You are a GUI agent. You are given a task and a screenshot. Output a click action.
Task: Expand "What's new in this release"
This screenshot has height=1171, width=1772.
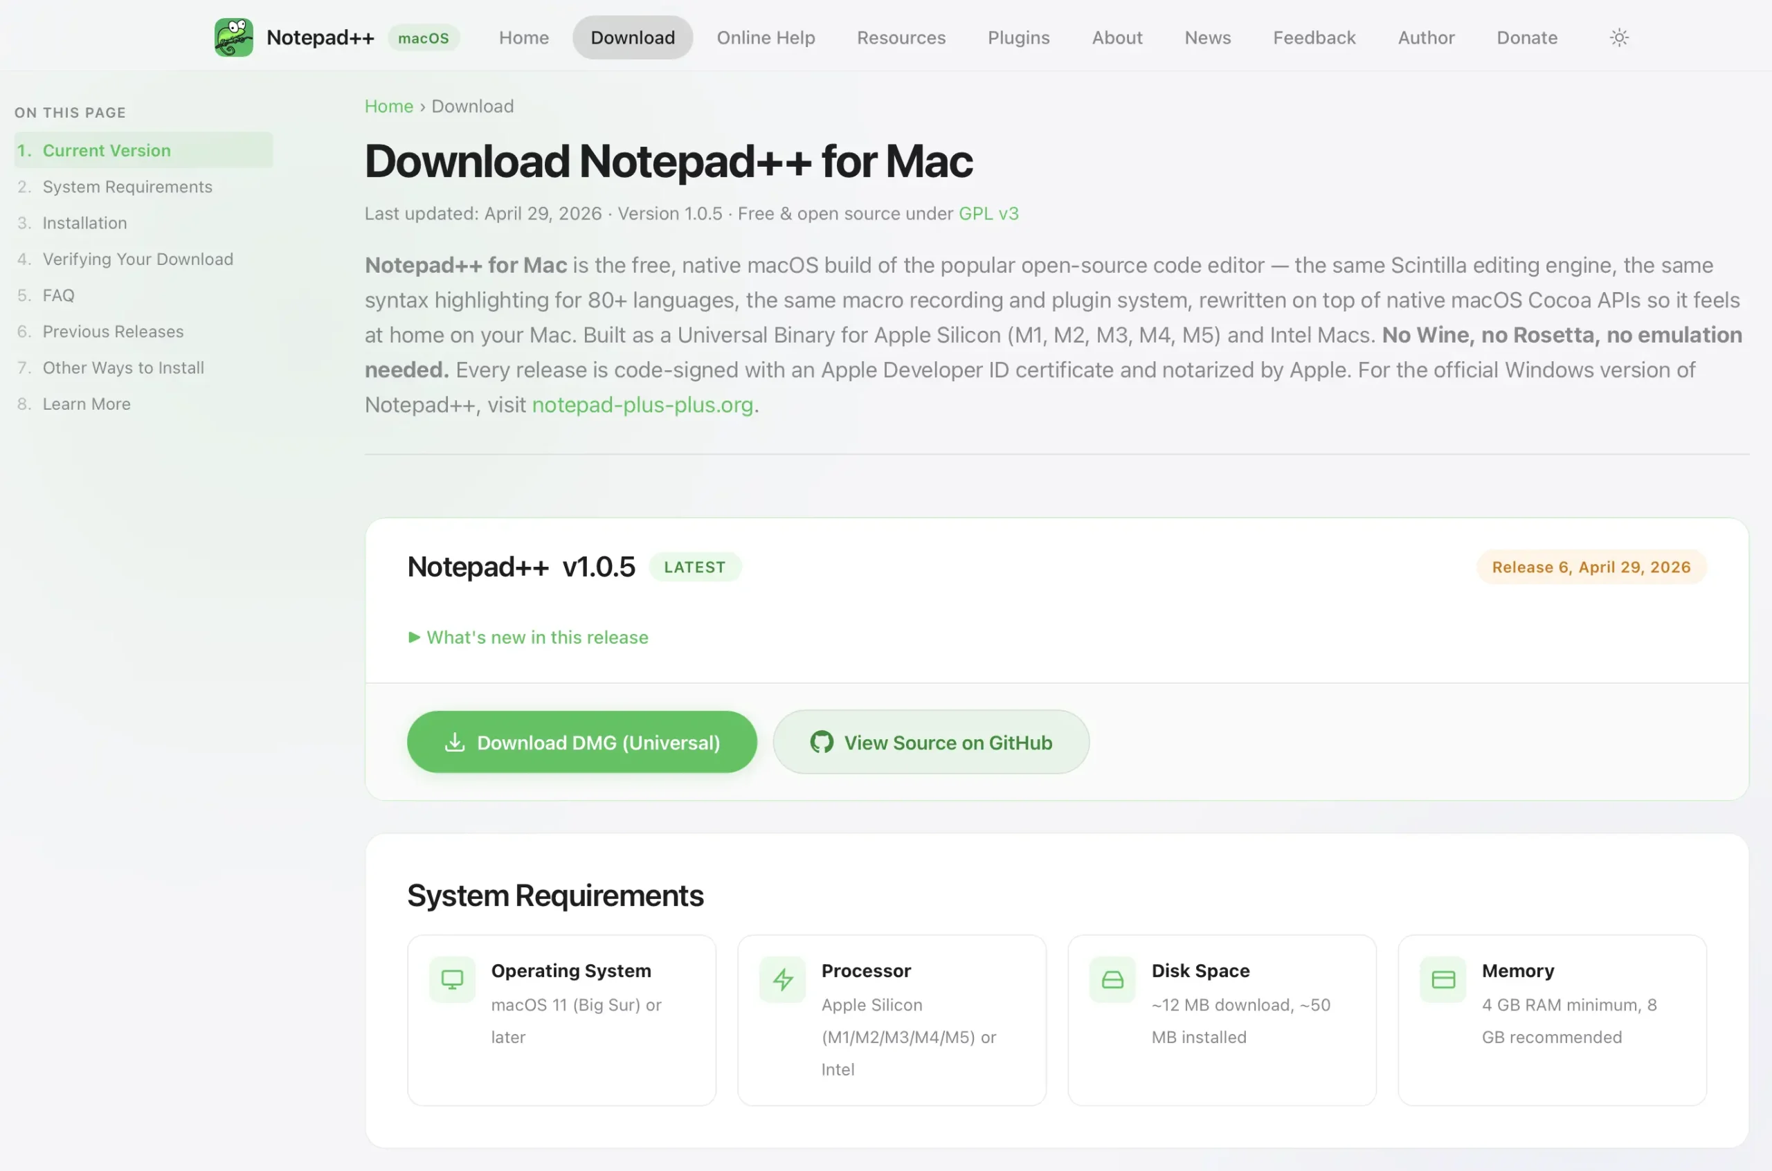point(528,637)
